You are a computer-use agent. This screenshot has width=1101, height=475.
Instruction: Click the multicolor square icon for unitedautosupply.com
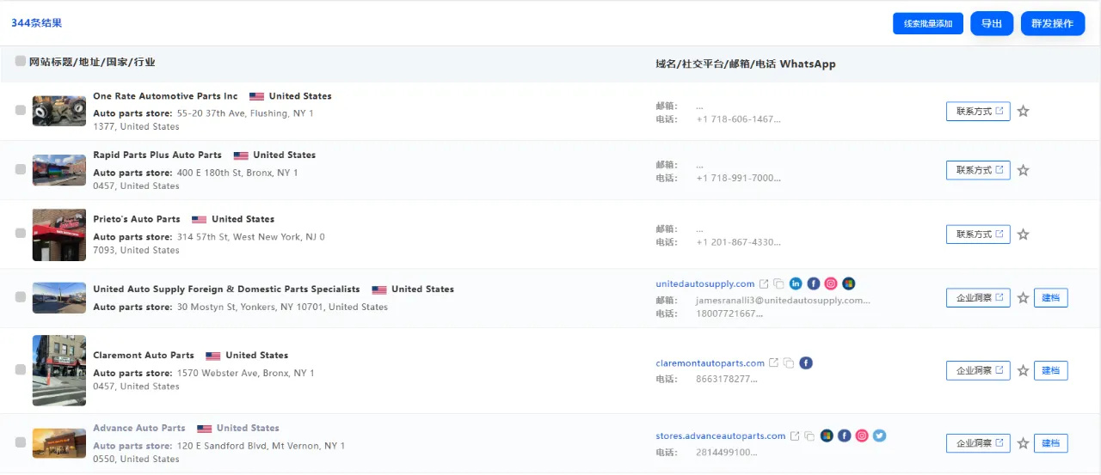849,283
